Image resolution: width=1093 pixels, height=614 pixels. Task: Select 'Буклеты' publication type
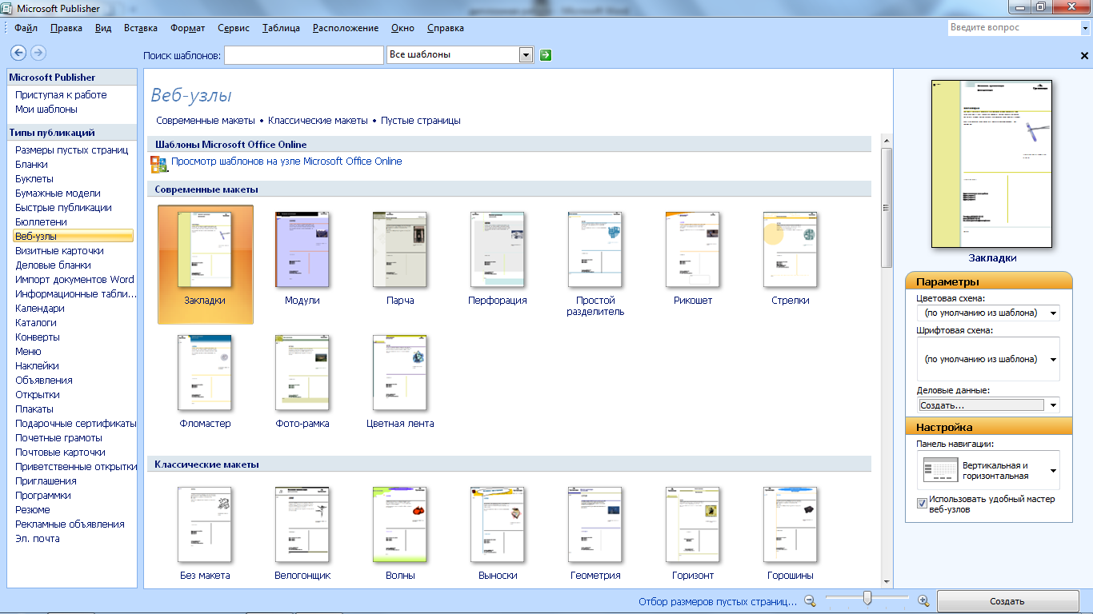pos(34,179)
